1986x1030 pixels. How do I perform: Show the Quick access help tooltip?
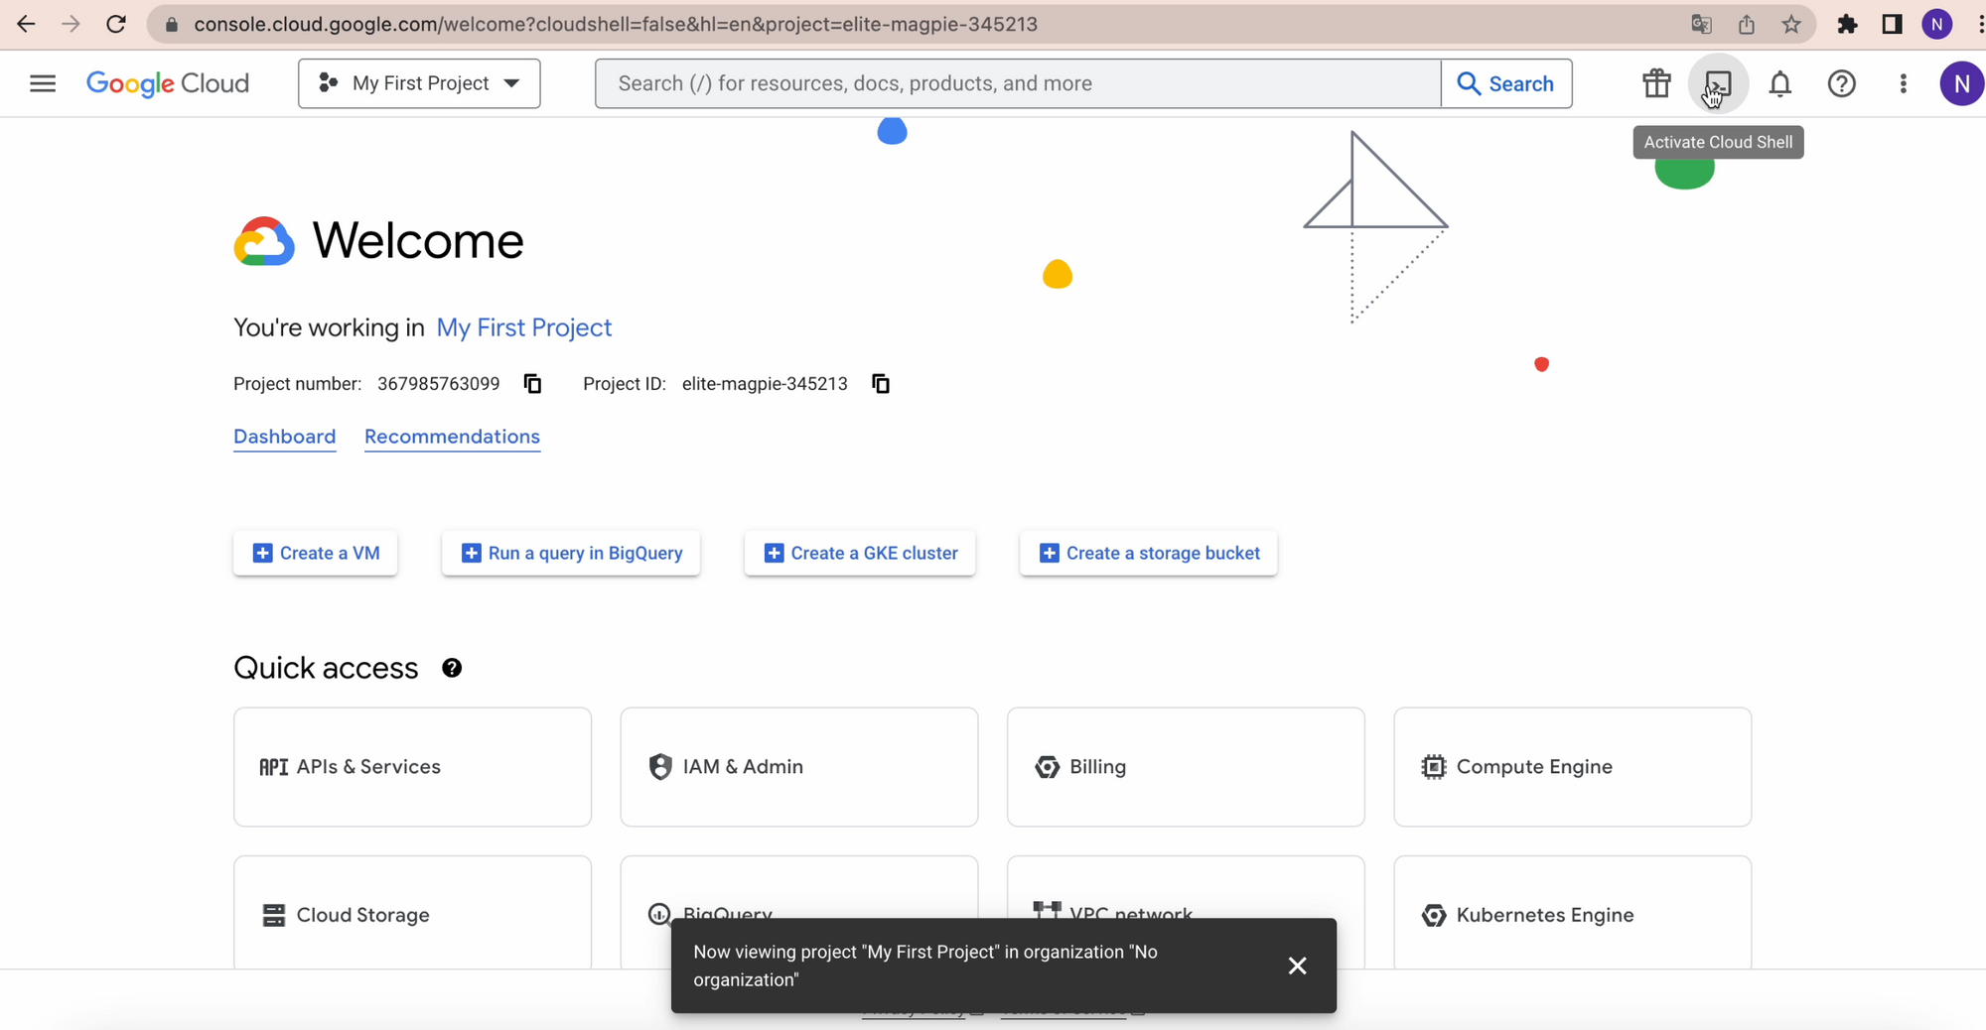tap(452, 668)
